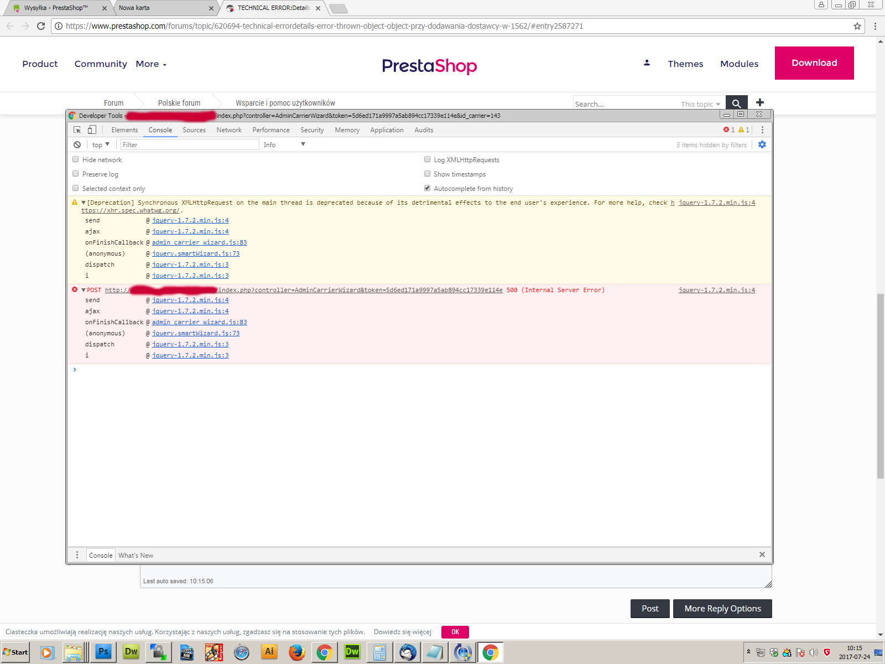Viewport: 885px width, 664px height.
Task: Accept cookies with the OK button
Action: coord(455,632)
